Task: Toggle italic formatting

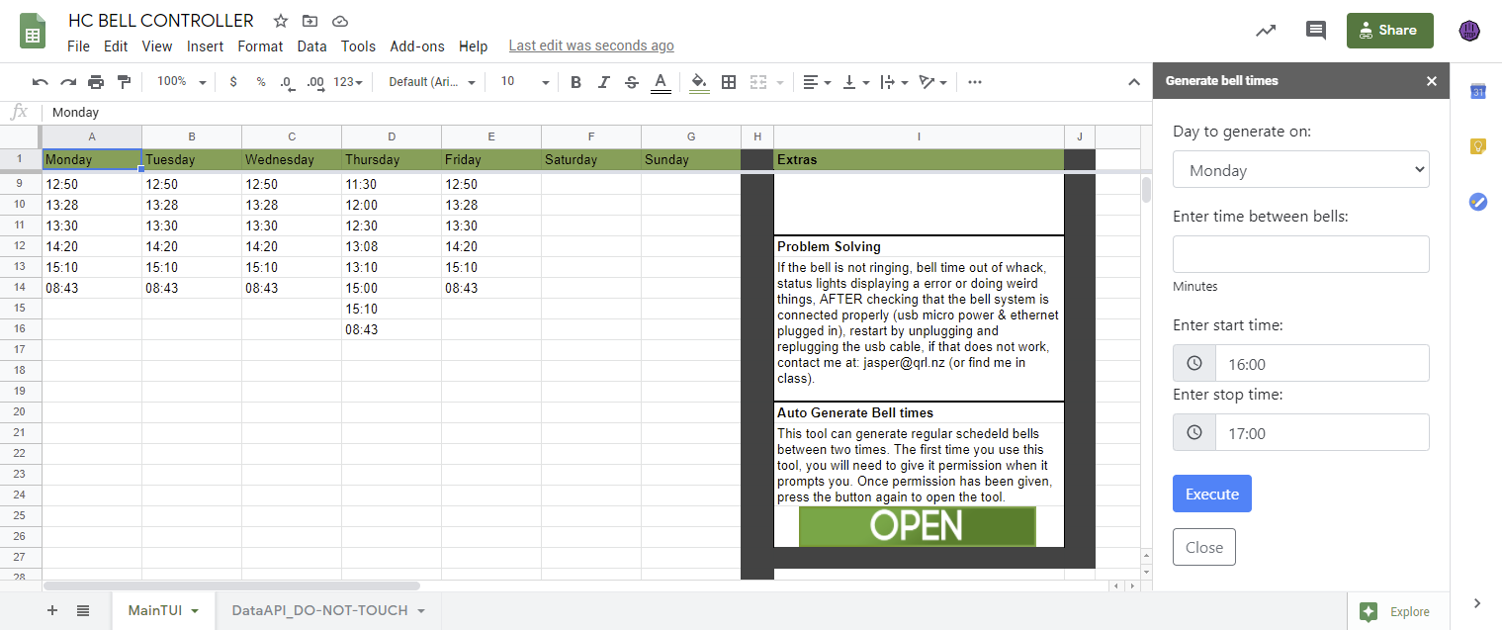Action: (604, 82)
